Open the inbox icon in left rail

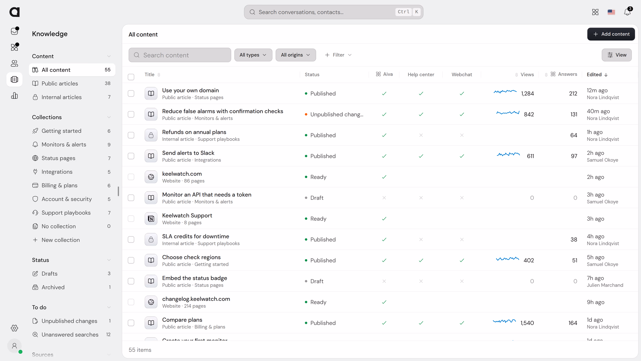tap(14, 31)
